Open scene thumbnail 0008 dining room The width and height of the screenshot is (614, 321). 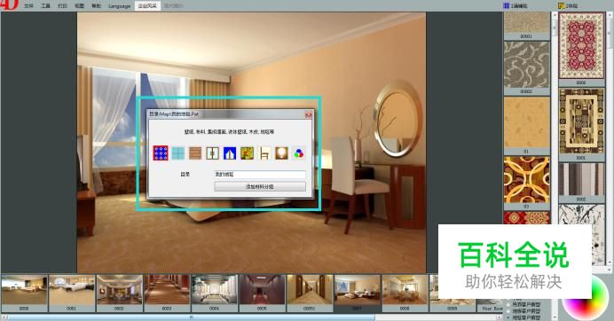tap(405, 293)
